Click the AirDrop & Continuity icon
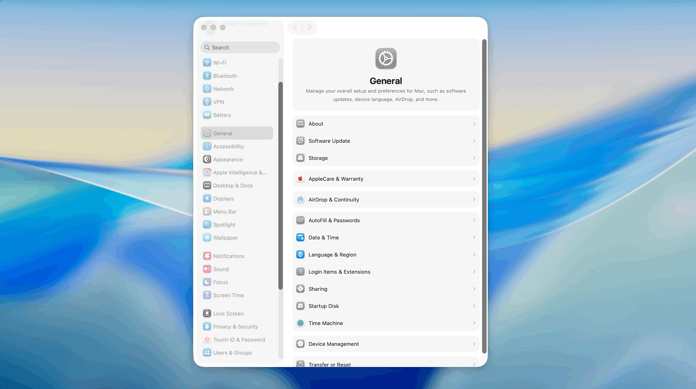 click(x=300, y=199)
